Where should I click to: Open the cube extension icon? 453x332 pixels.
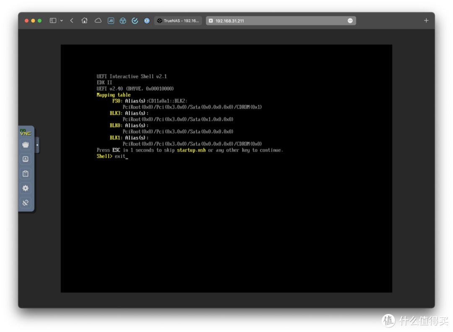click(x=123, y=21)
